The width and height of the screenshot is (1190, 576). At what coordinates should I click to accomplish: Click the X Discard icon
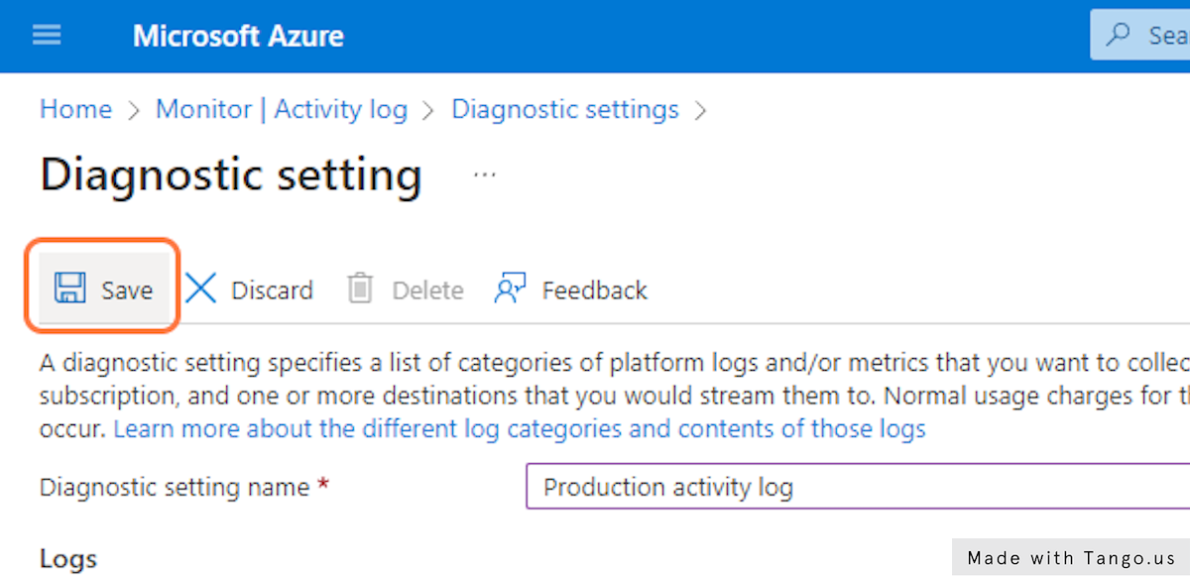[200, 288]
